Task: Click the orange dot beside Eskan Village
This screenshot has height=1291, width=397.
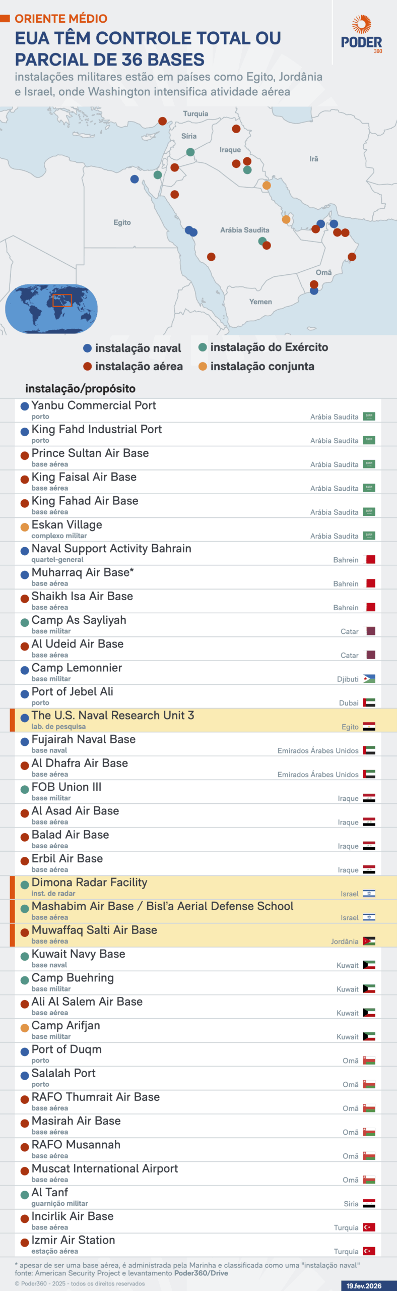Action: pyautogui.click(x=24, y=527)
